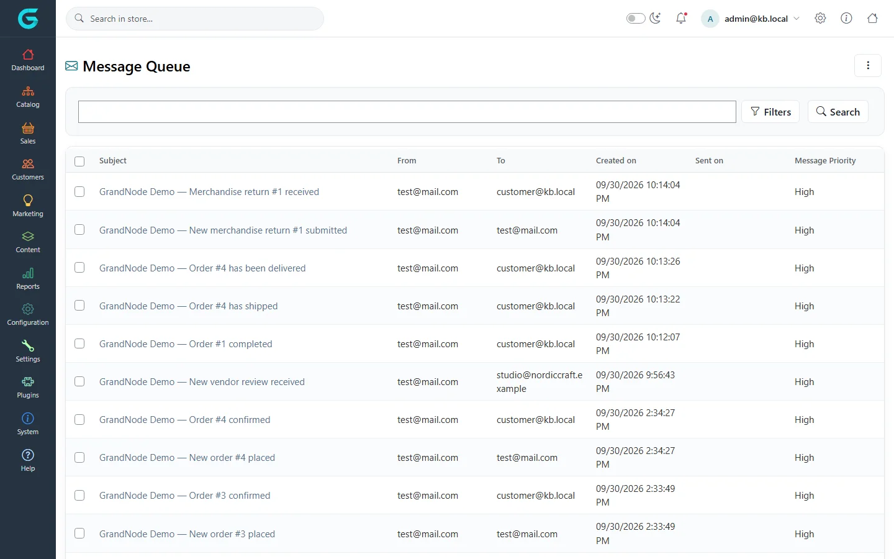Expand the Filters panel

pos(770,112)
